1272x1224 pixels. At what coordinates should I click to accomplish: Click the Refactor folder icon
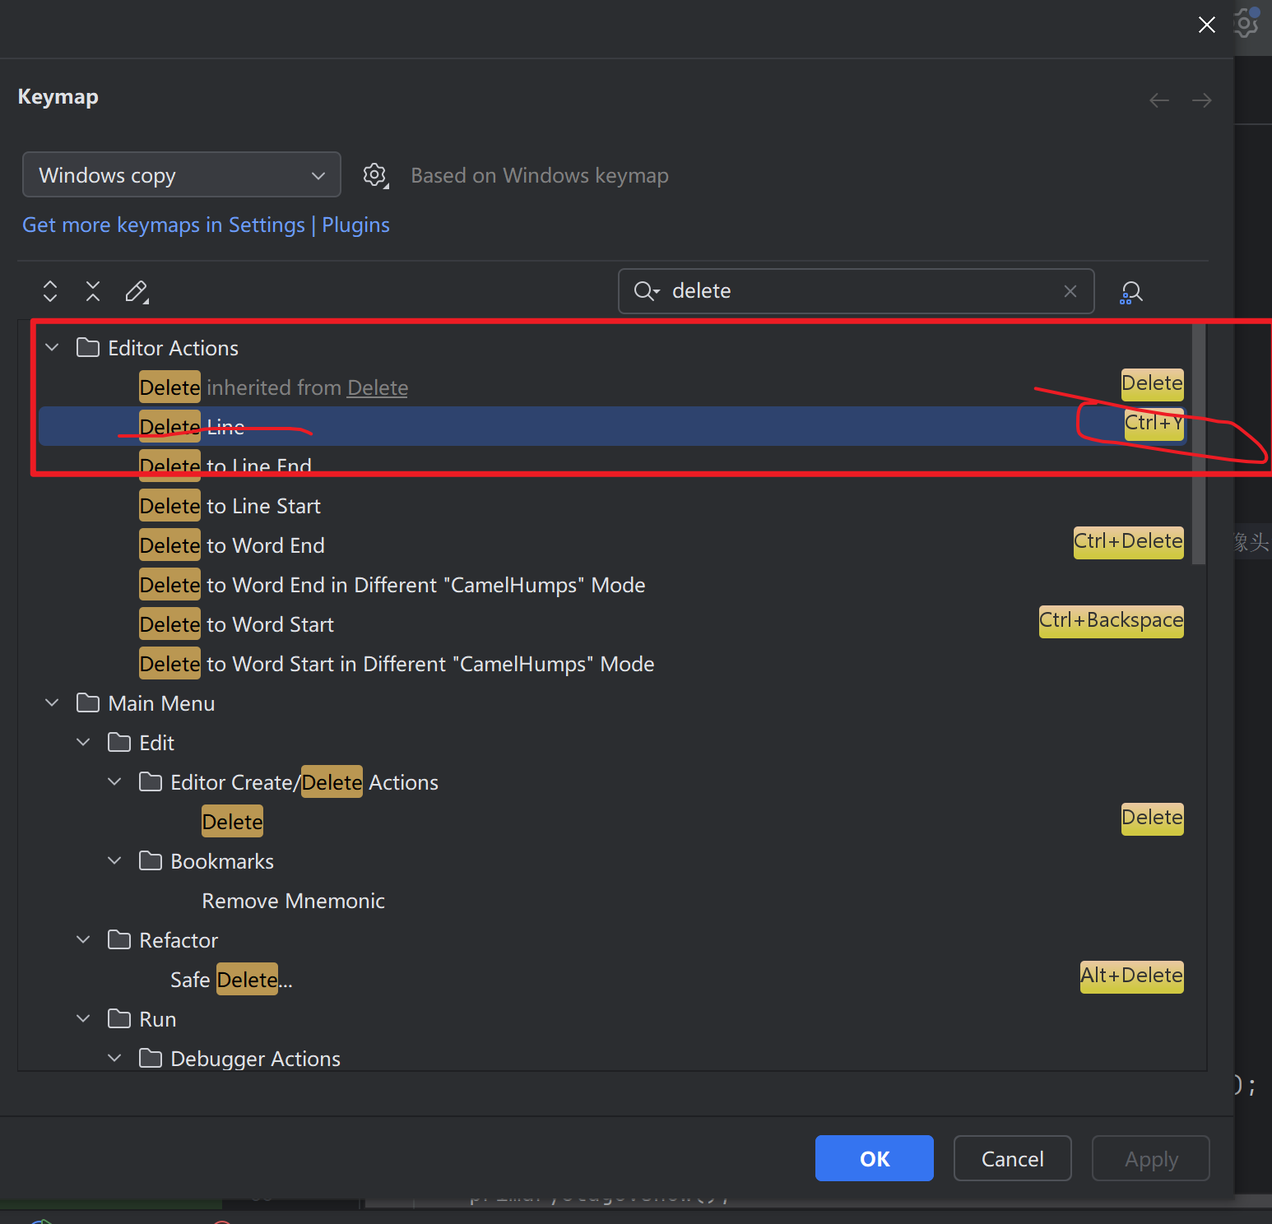(x=119, y=939)
